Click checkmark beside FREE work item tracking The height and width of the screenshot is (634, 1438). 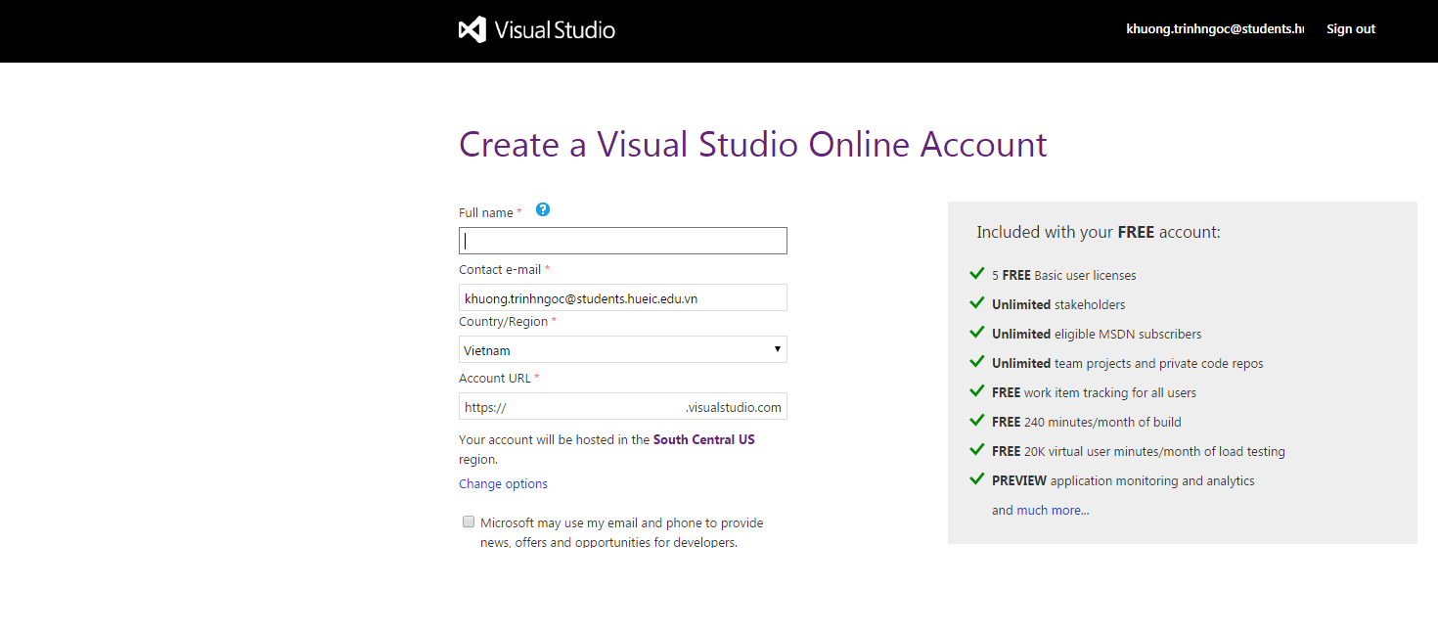click(976, 391)
